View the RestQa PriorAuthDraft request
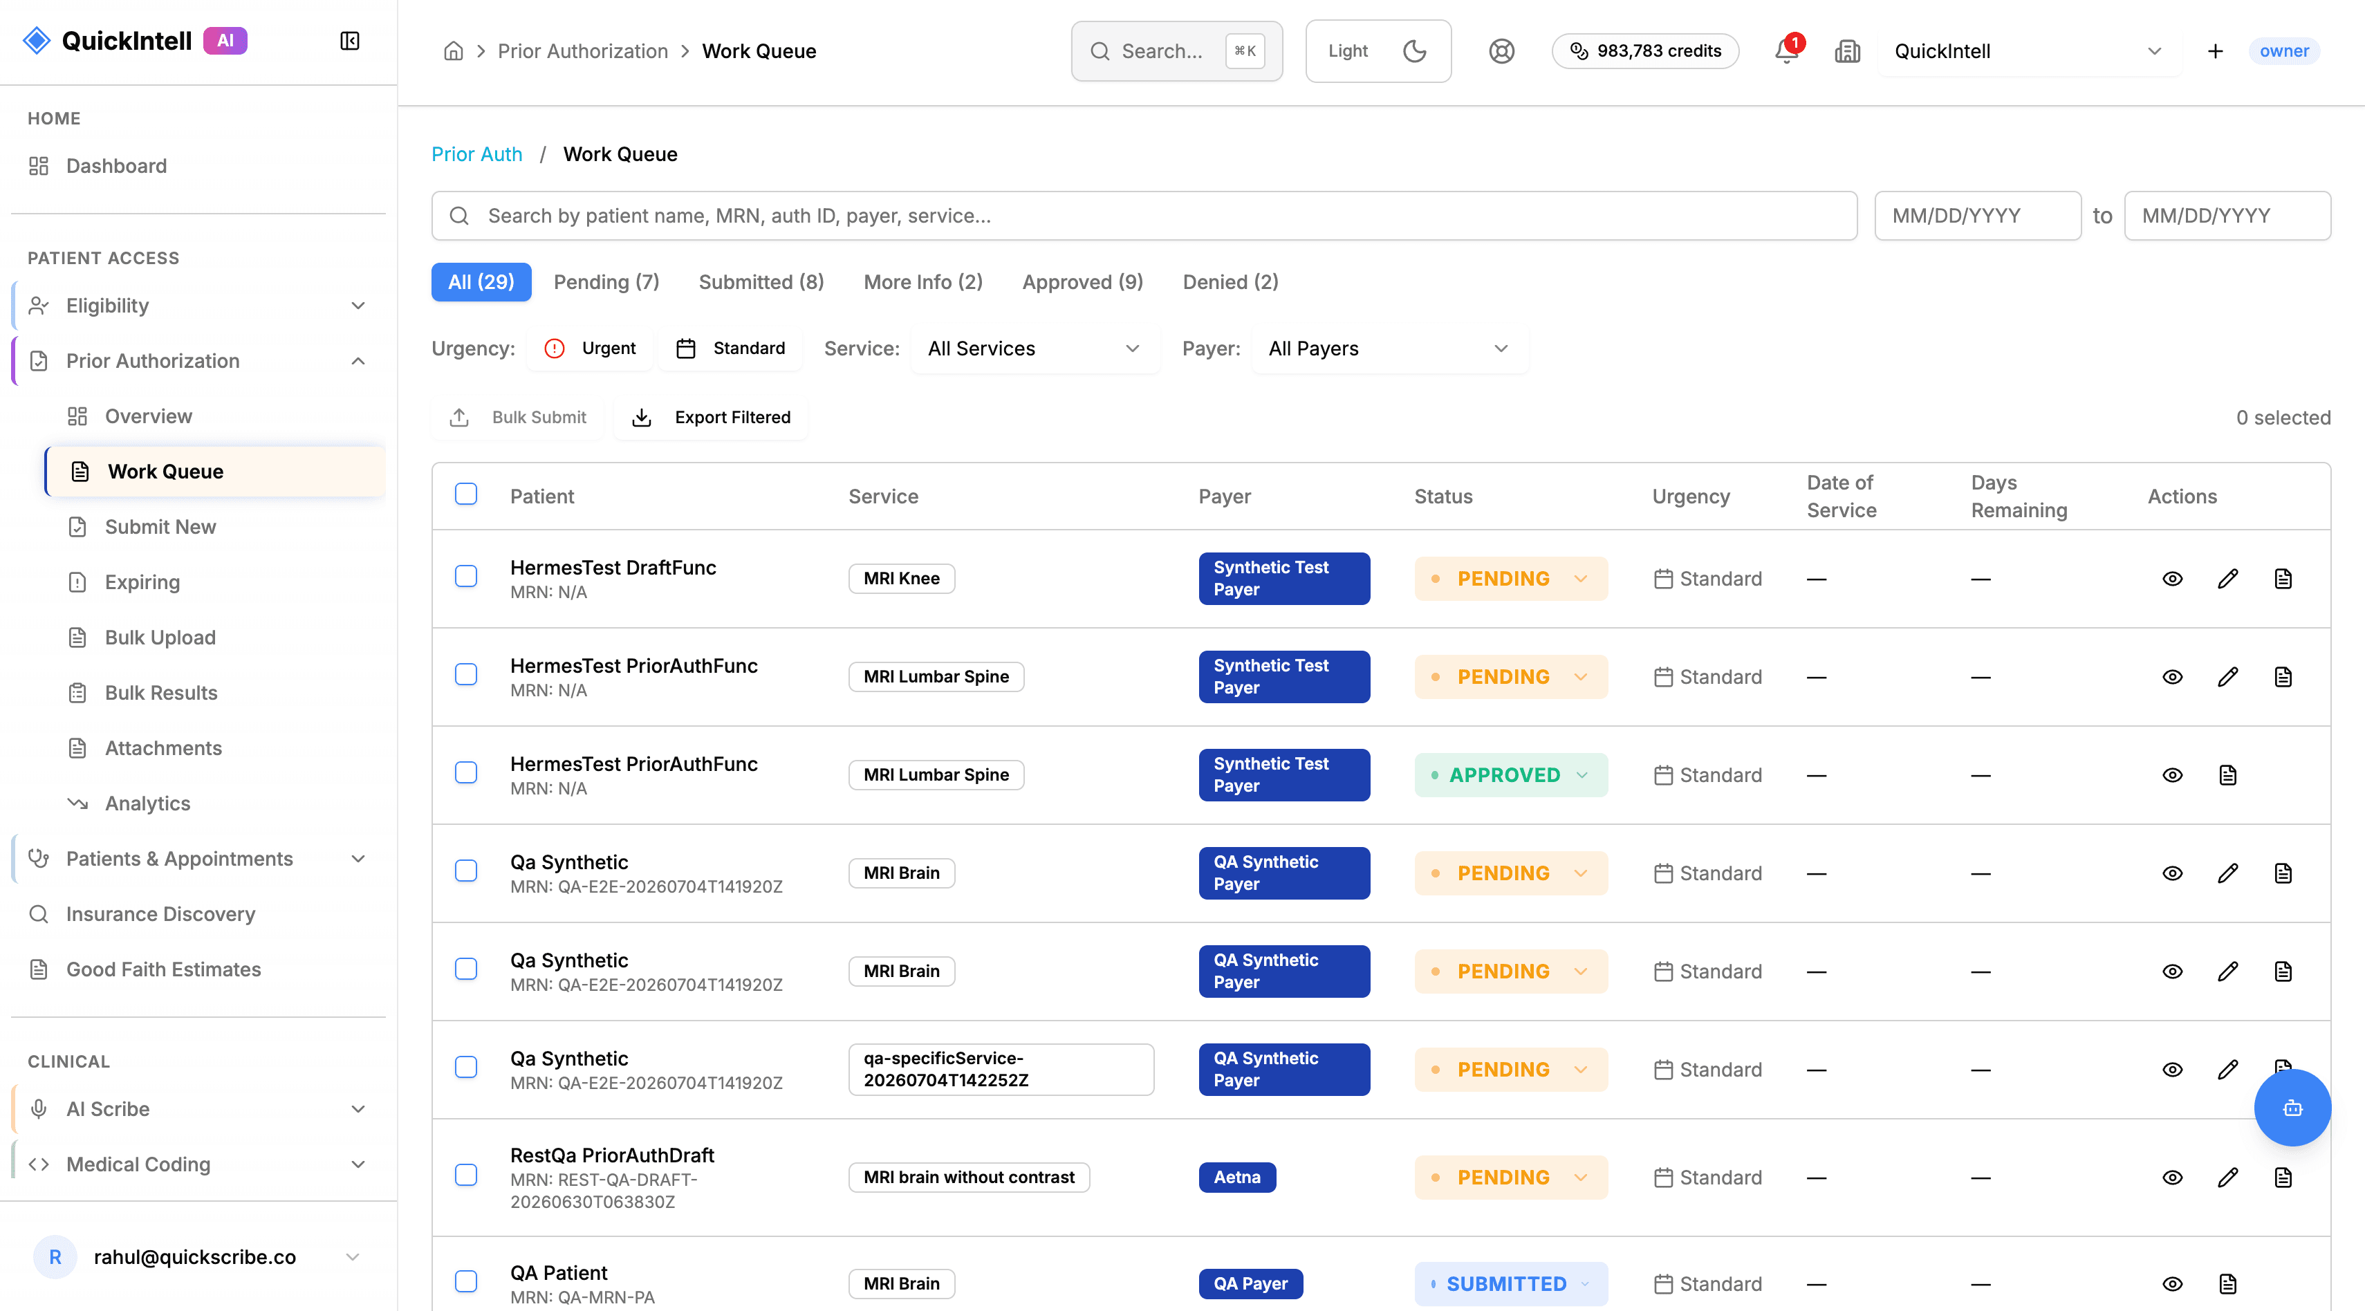Viewport: 2365px width, 1311px height. pyautogui.click(x=2172, y=1177)
